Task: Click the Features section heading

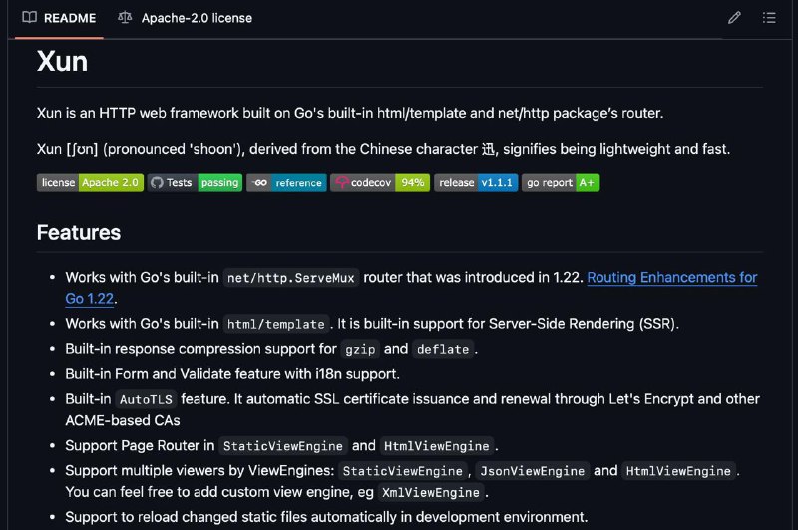Action: point(79,233)
